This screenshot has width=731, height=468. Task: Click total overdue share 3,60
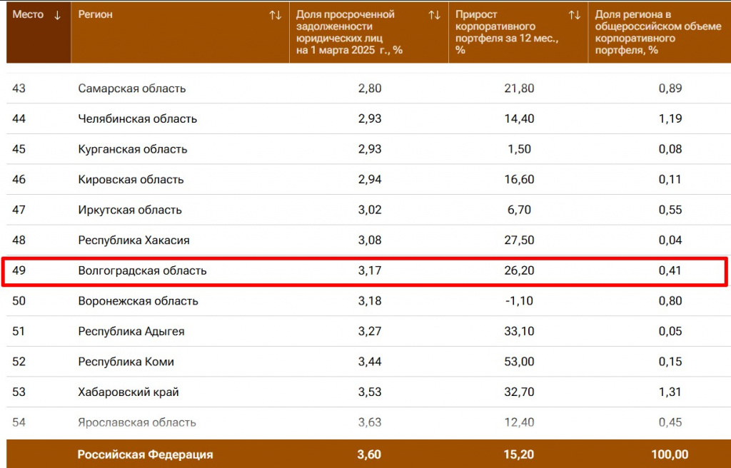coord(369,454)
